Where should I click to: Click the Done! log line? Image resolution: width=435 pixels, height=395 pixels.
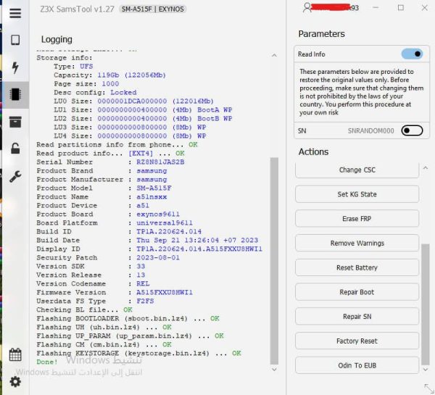[x=47, y=362]
